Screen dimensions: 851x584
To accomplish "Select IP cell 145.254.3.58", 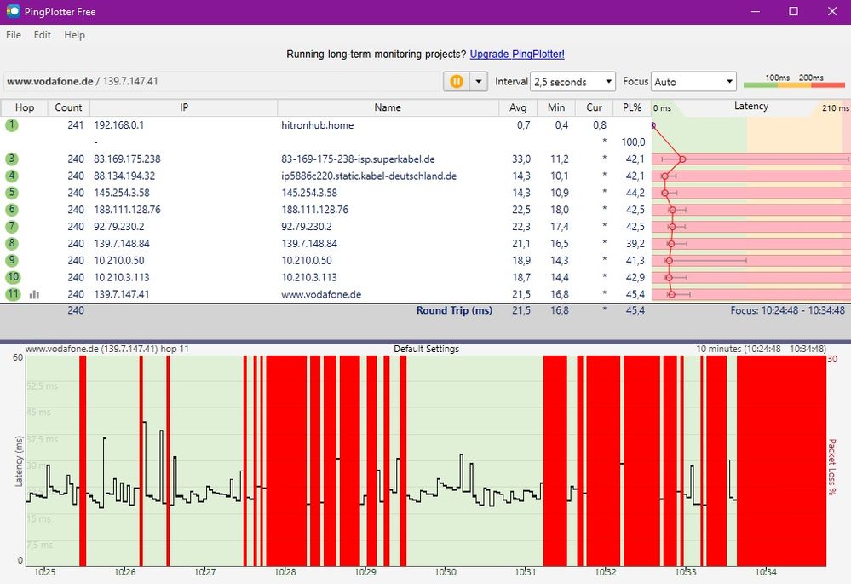I will (x=122, y=193).
